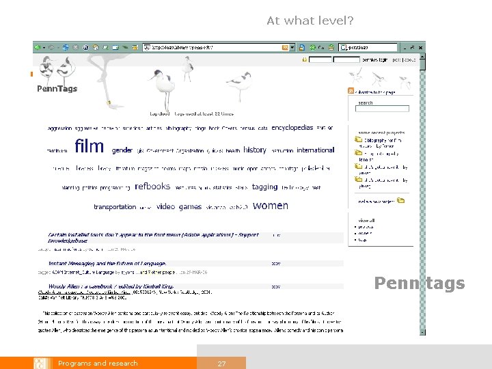The height and width of the screenshot is (369, 492).
Task: View all tags from the sidebar list
Action: tap(362, 240)
